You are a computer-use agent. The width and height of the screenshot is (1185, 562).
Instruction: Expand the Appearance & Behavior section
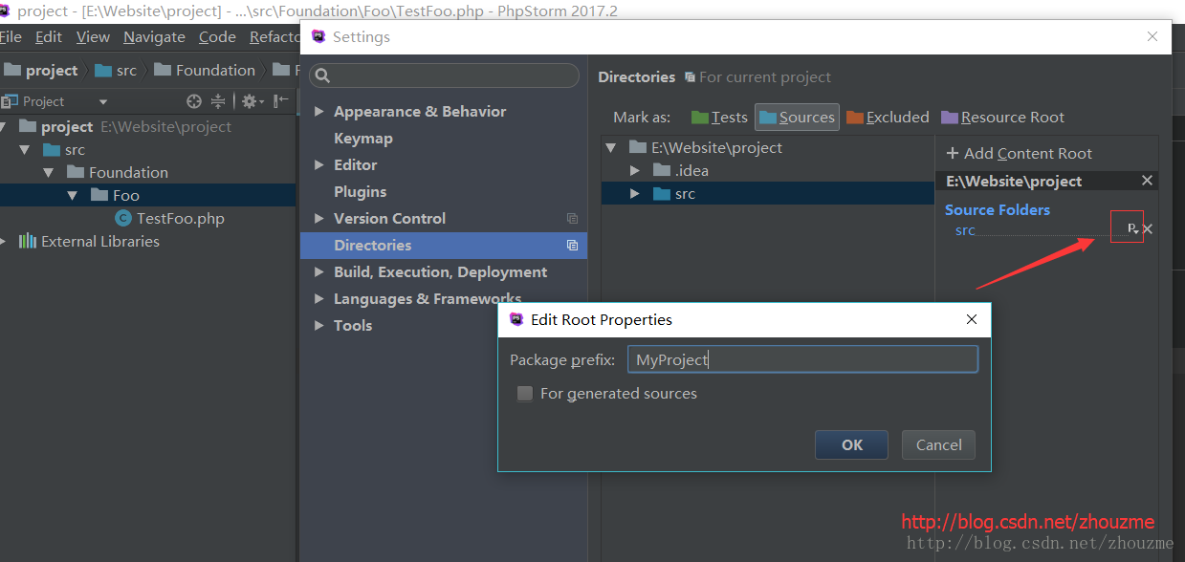[x=319, y=111]
